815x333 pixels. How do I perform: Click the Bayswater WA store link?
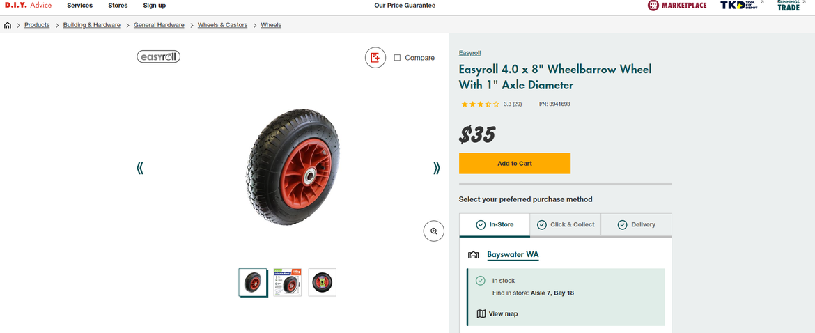pos(513,255)
